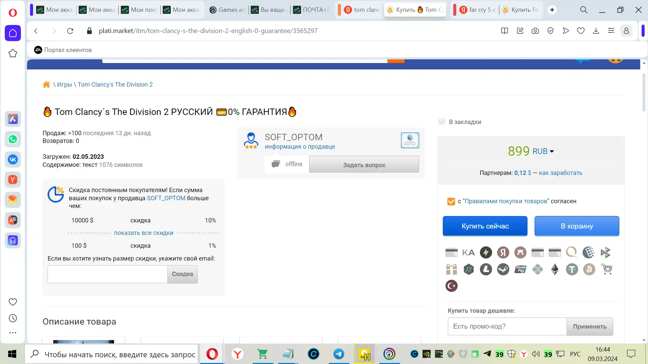Switch to 'tom clanc' Yandex tab
Screen dimensions: 648x364
[x=362, y=10]
